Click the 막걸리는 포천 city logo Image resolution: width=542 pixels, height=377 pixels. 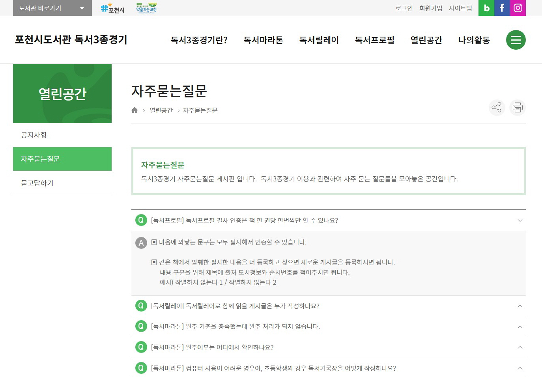[x=145, y=8]
